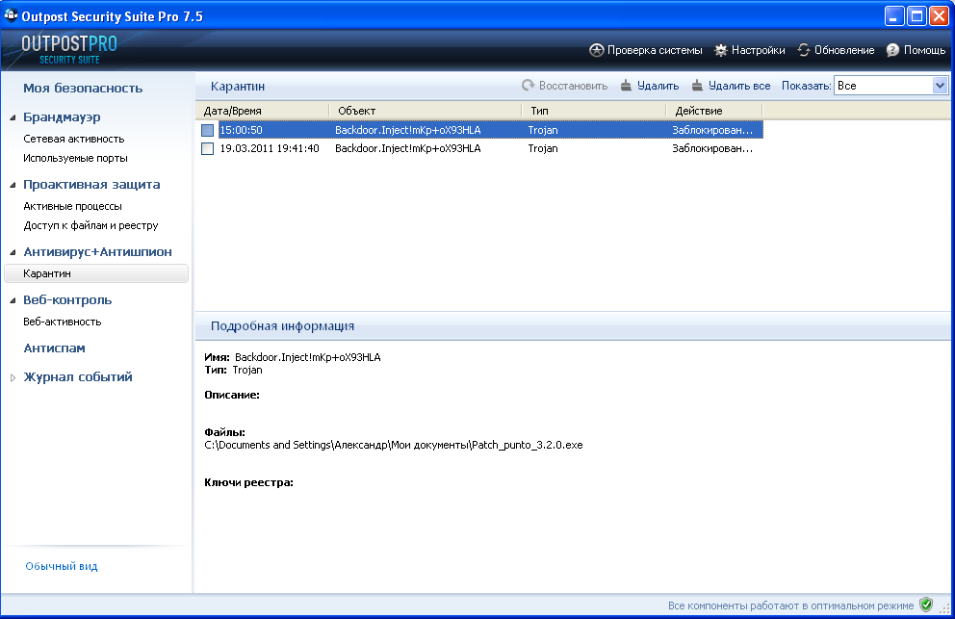The image size is (955, 619).
Task: Open Сетевая активность page
Action: tap(74, 139)
